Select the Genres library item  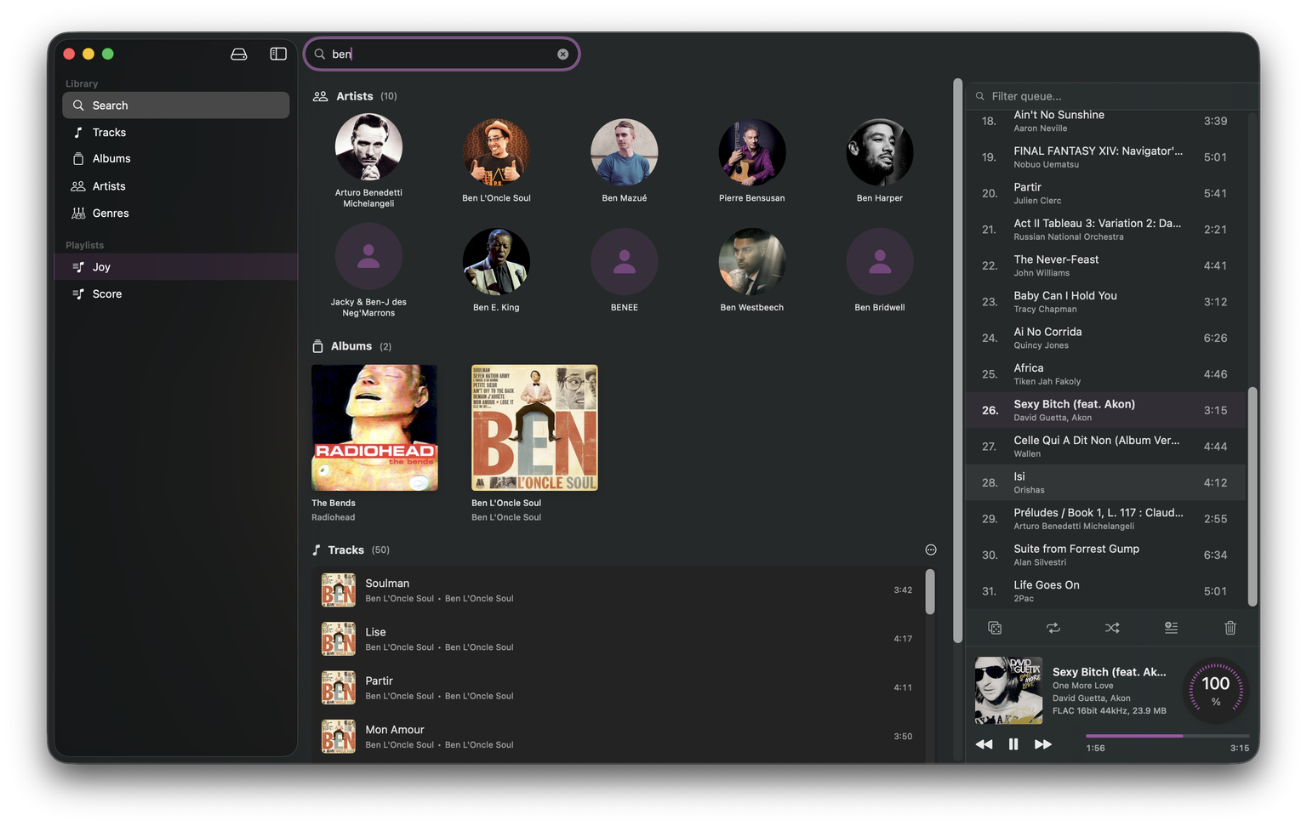(111, 214)
